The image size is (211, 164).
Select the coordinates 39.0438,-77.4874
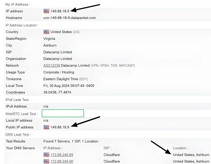(x=57, y=92)
